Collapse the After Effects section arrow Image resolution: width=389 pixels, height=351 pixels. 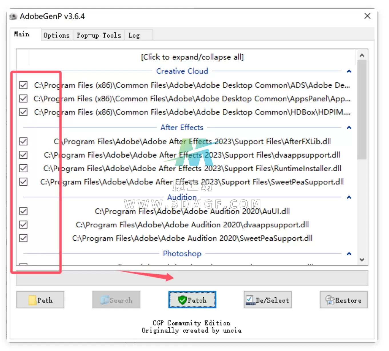click(349, 127)
